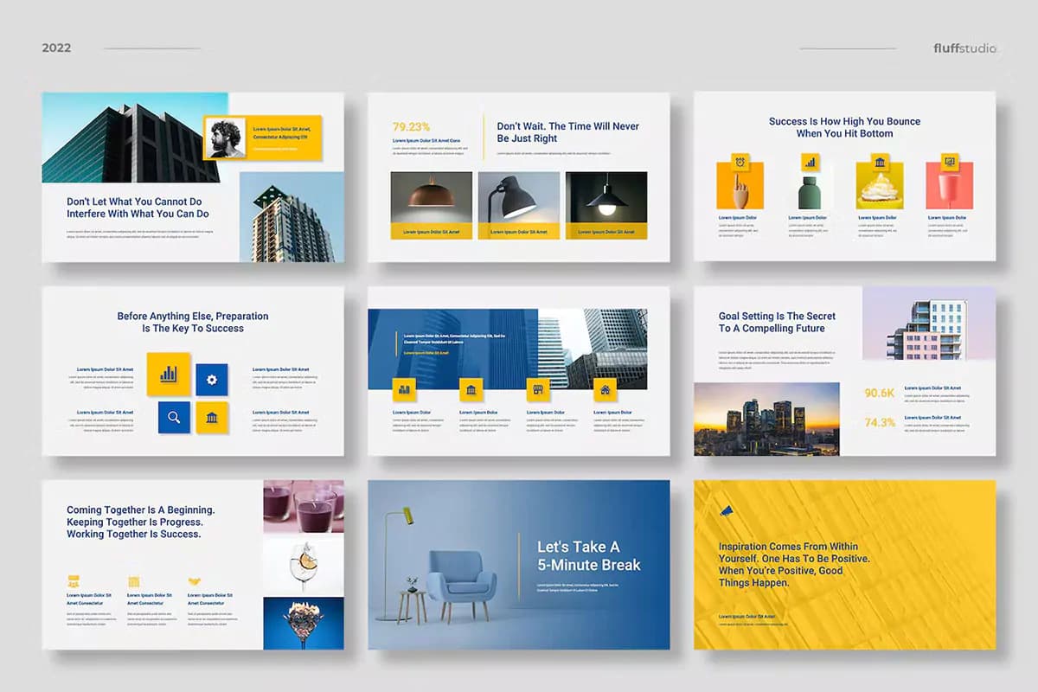Click the megaphone icon on the yellow slide
1038x692 pixels.
click(x=725, y=512)
